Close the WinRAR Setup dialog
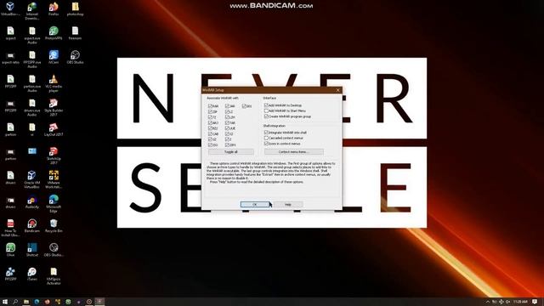The height and width of the screenshot is (306, 544). coord(338,90)
